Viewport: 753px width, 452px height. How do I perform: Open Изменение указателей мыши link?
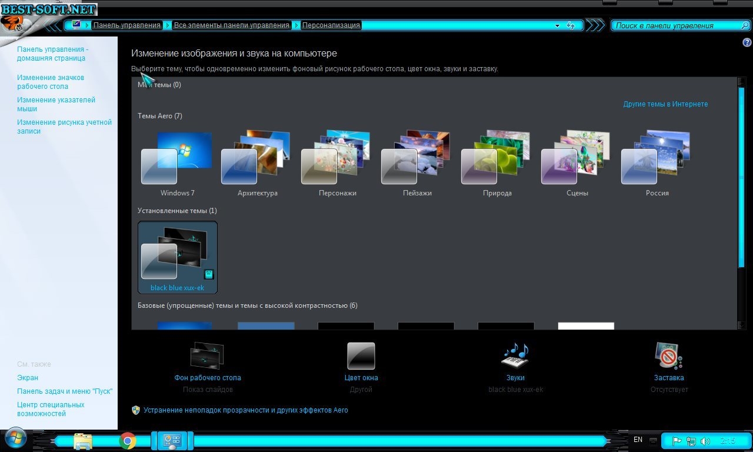click(x=56, y=104)
